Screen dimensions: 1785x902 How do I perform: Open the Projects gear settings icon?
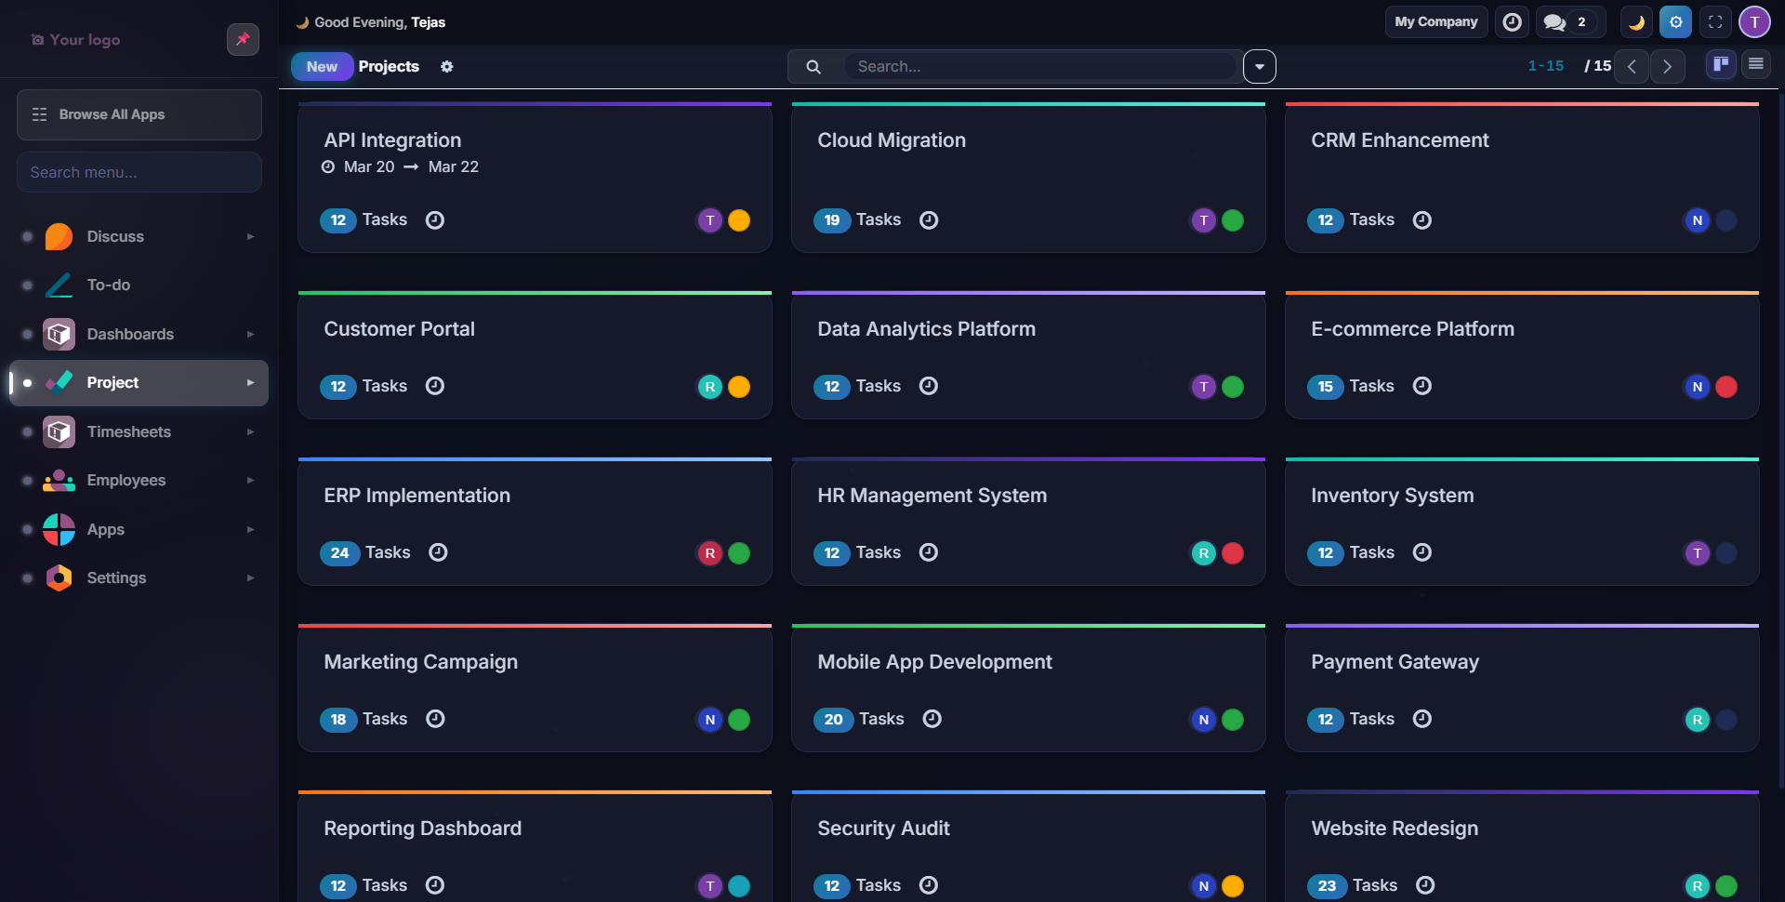click(x=447, y=67)
